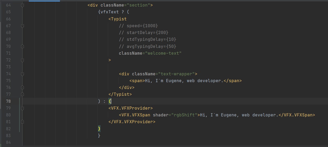
Task: Click line number 84 in the gutter
Action: point(8,142)
